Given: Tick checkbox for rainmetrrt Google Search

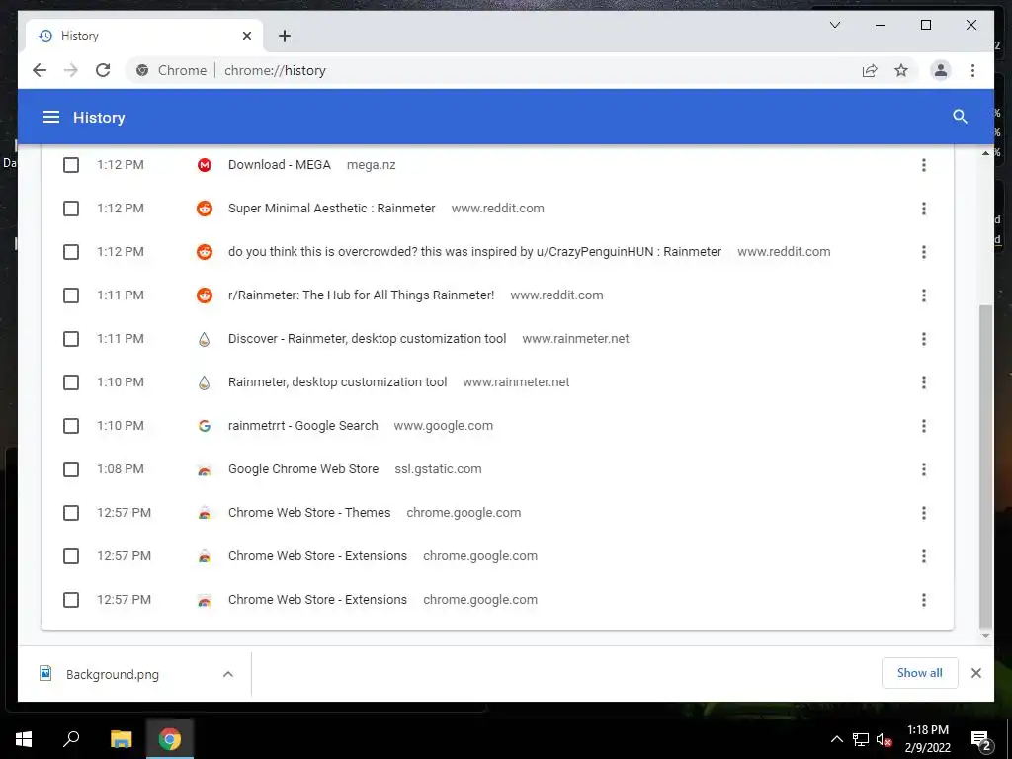Looking at the screenshot, I should click(x=71, y=425).
